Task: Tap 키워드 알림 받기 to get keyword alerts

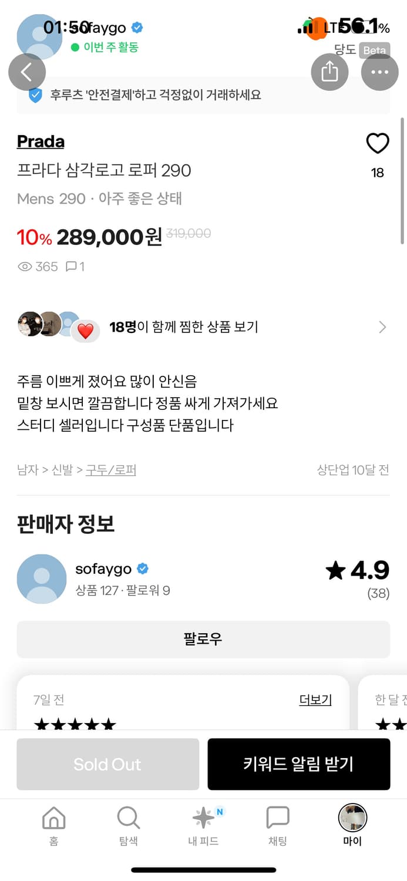Action: click(x=299, y=764)
